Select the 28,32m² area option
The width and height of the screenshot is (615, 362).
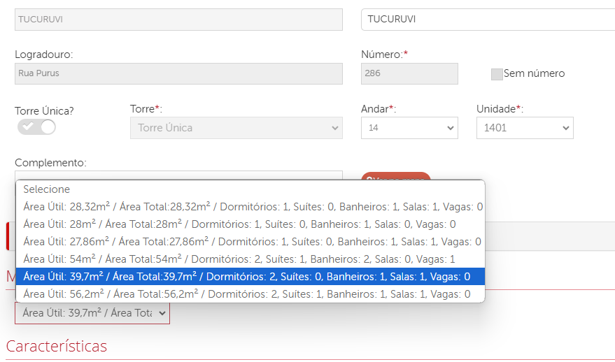[x=252, y=207]
